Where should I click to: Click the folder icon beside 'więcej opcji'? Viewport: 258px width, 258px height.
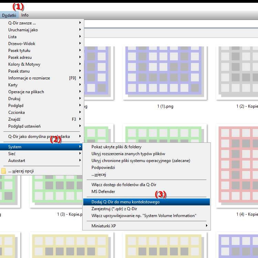click(3, 171)
